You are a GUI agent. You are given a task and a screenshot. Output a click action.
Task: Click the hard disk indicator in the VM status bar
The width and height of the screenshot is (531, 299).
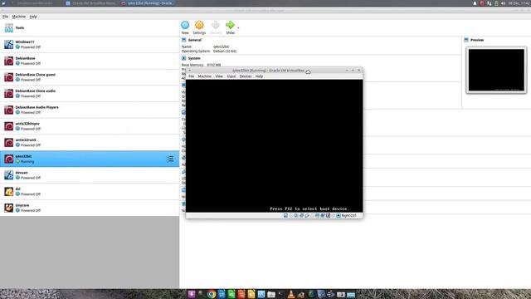click(x=285, y=216)
